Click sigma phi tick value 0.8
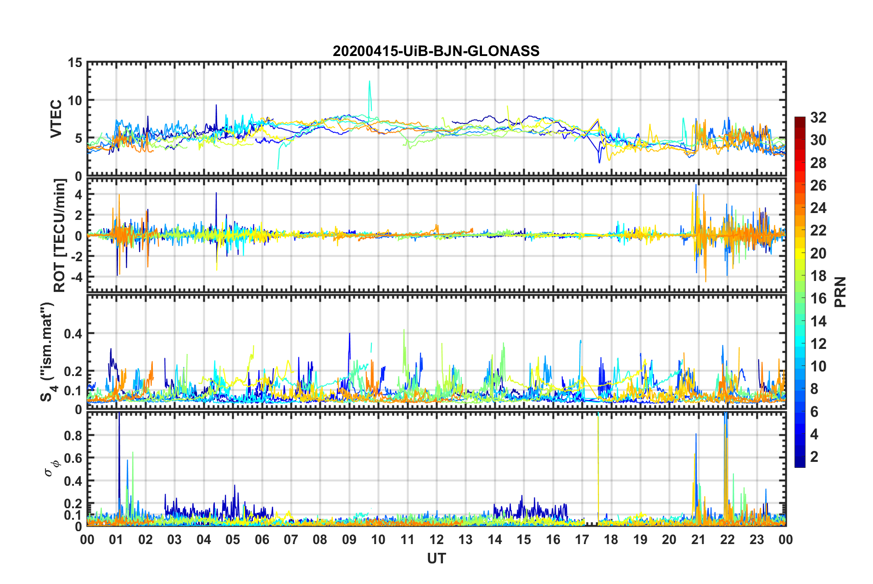This screenshot has width=873, height=584. [74, 435]
